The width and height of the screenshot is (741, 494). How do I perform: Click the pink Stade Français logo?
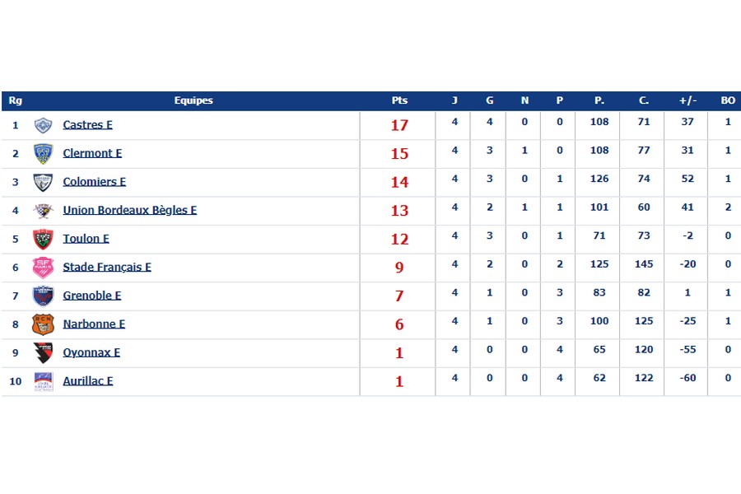pyautogui.click(x=43, y=267)
